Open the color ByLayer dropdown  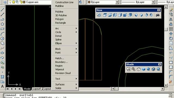[x=117, y=2]
